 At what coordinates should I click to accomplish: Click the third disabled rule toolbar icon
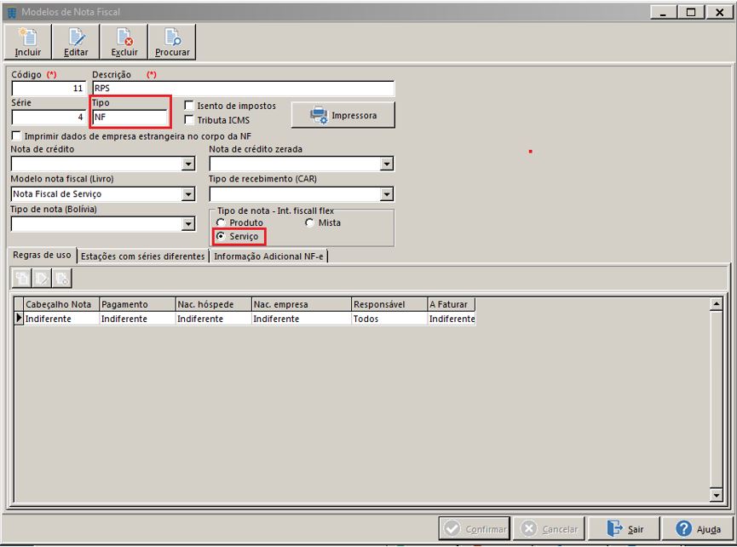click(61, 279)
